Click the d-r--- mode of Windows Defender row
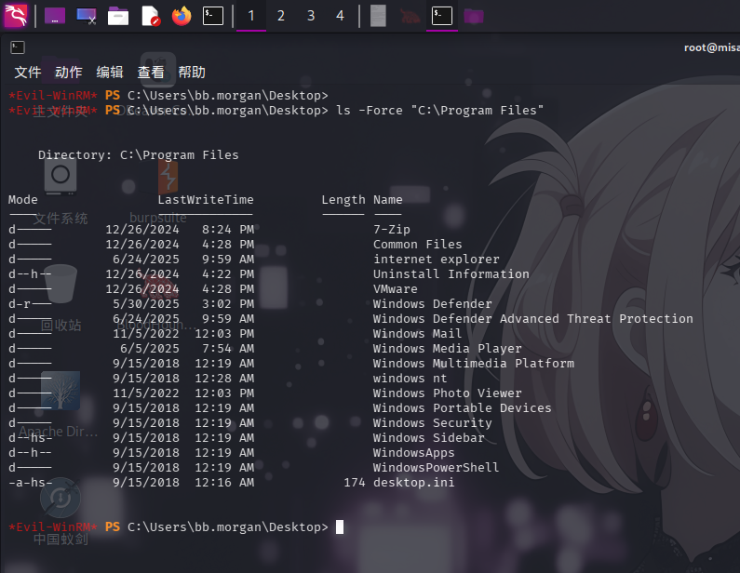The image size is (740, 573). [x=30, y=304]
